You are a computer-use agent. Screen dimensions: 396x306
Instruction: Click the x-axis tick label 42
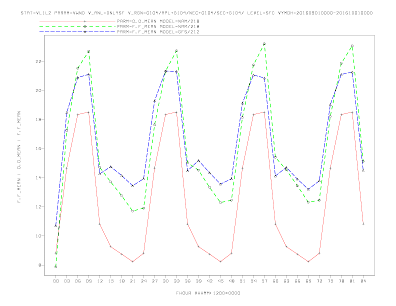pyautogui.click(x=209, y=281)
